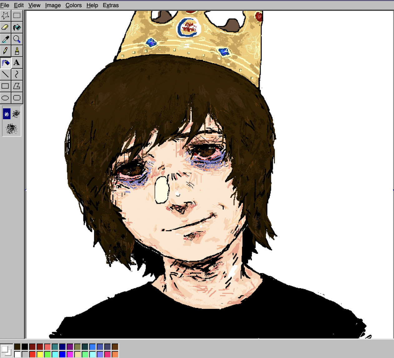This screenshot has height=358, width=394.
Task: Select the Curve tool
Action: (17, 74)
